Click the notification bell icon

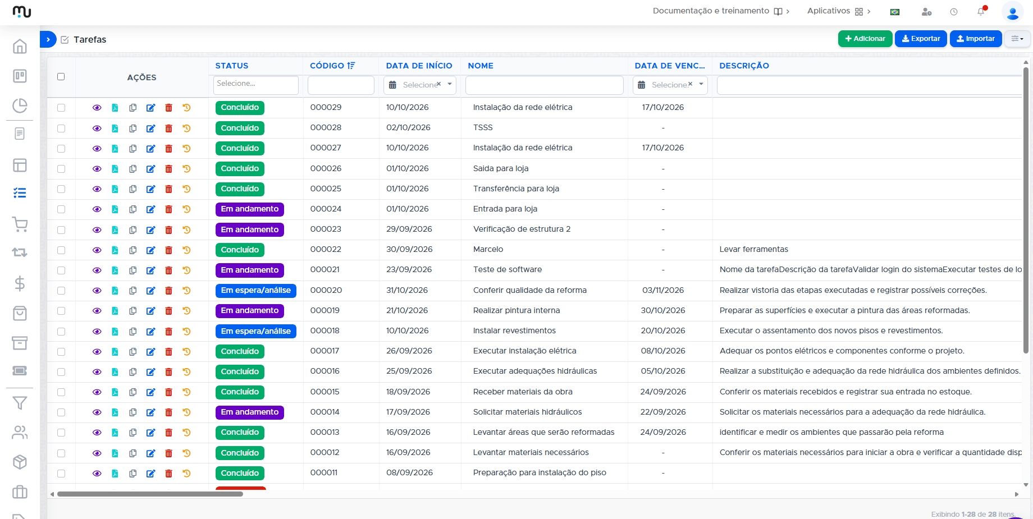click(981, 11)
